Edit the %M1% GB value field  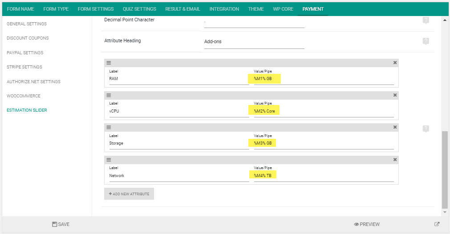pos(324,79)
